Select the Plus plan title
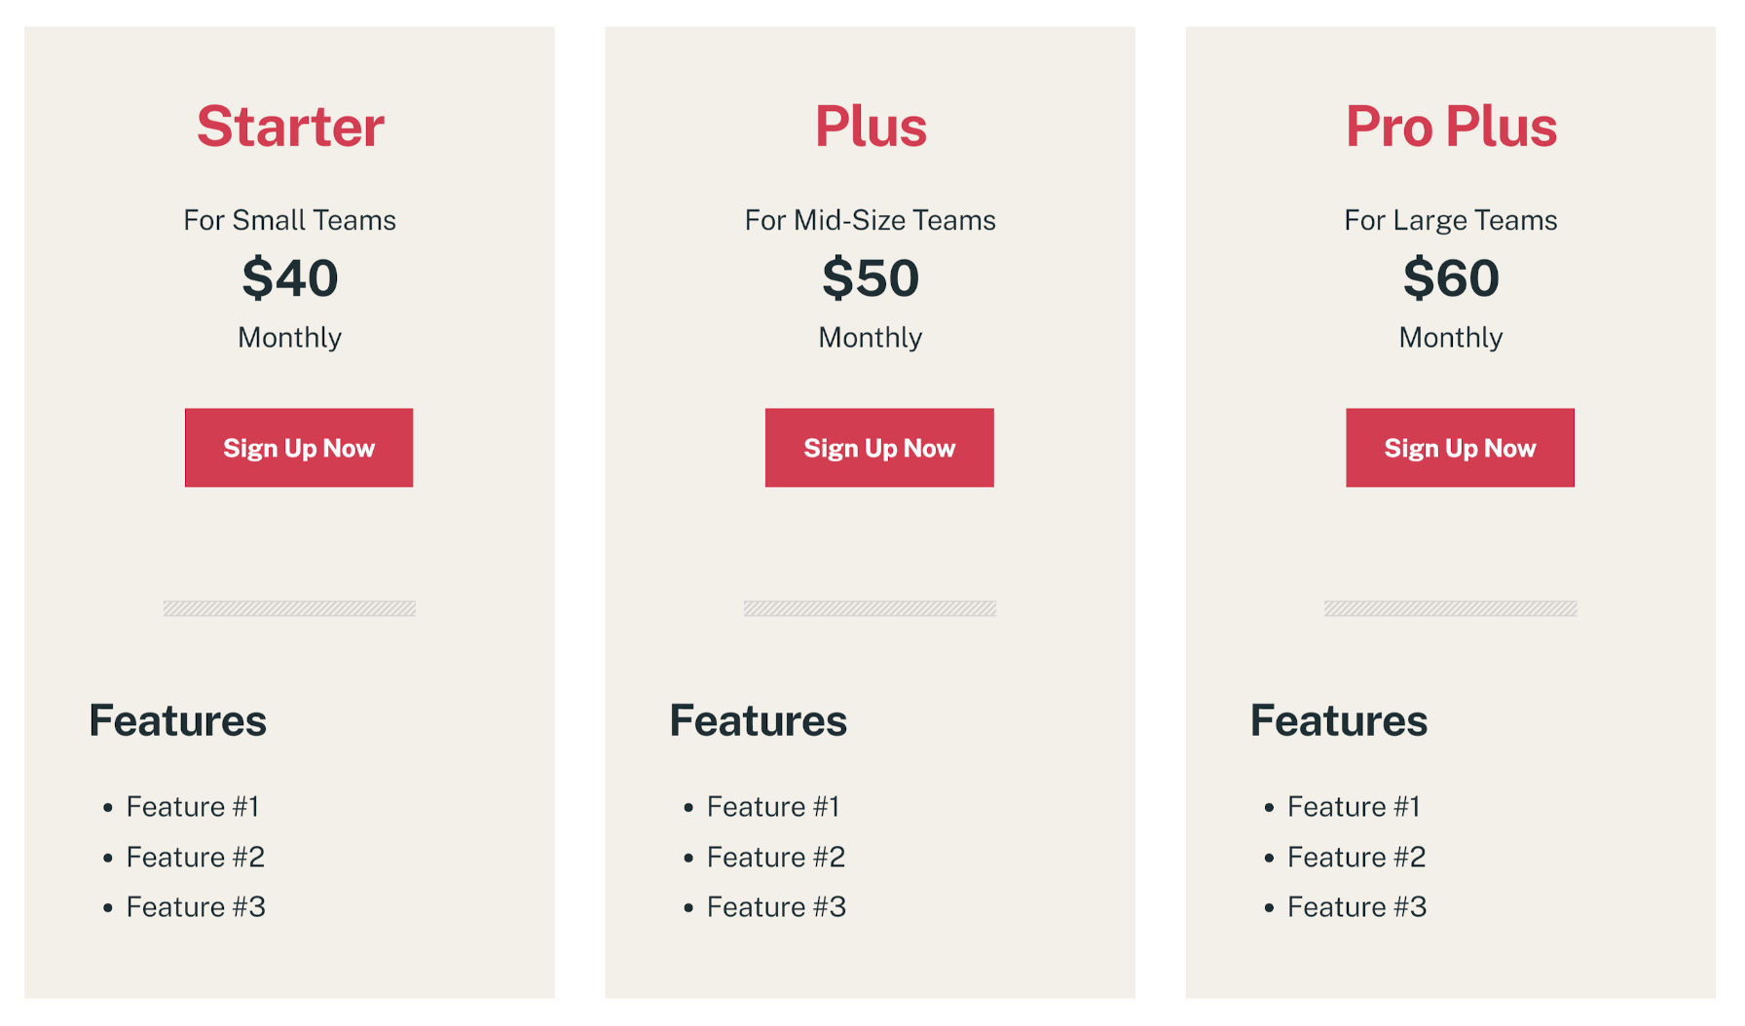Screen dimensions: 1745x1026 tap(871, 125)
